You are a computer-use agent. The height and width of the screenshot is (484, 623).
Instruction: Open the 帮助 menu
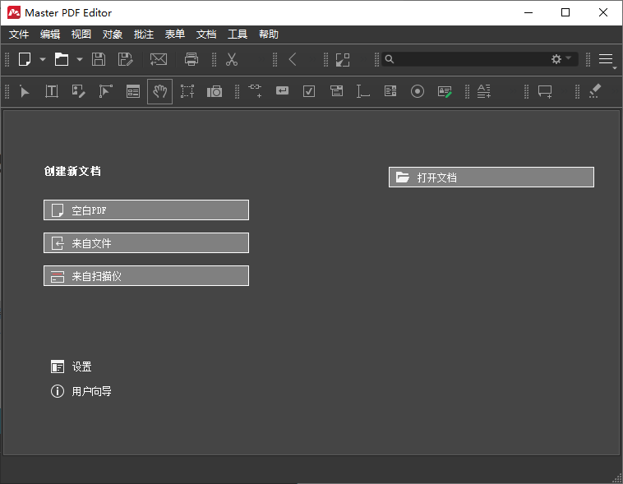(x=269, y=35)
